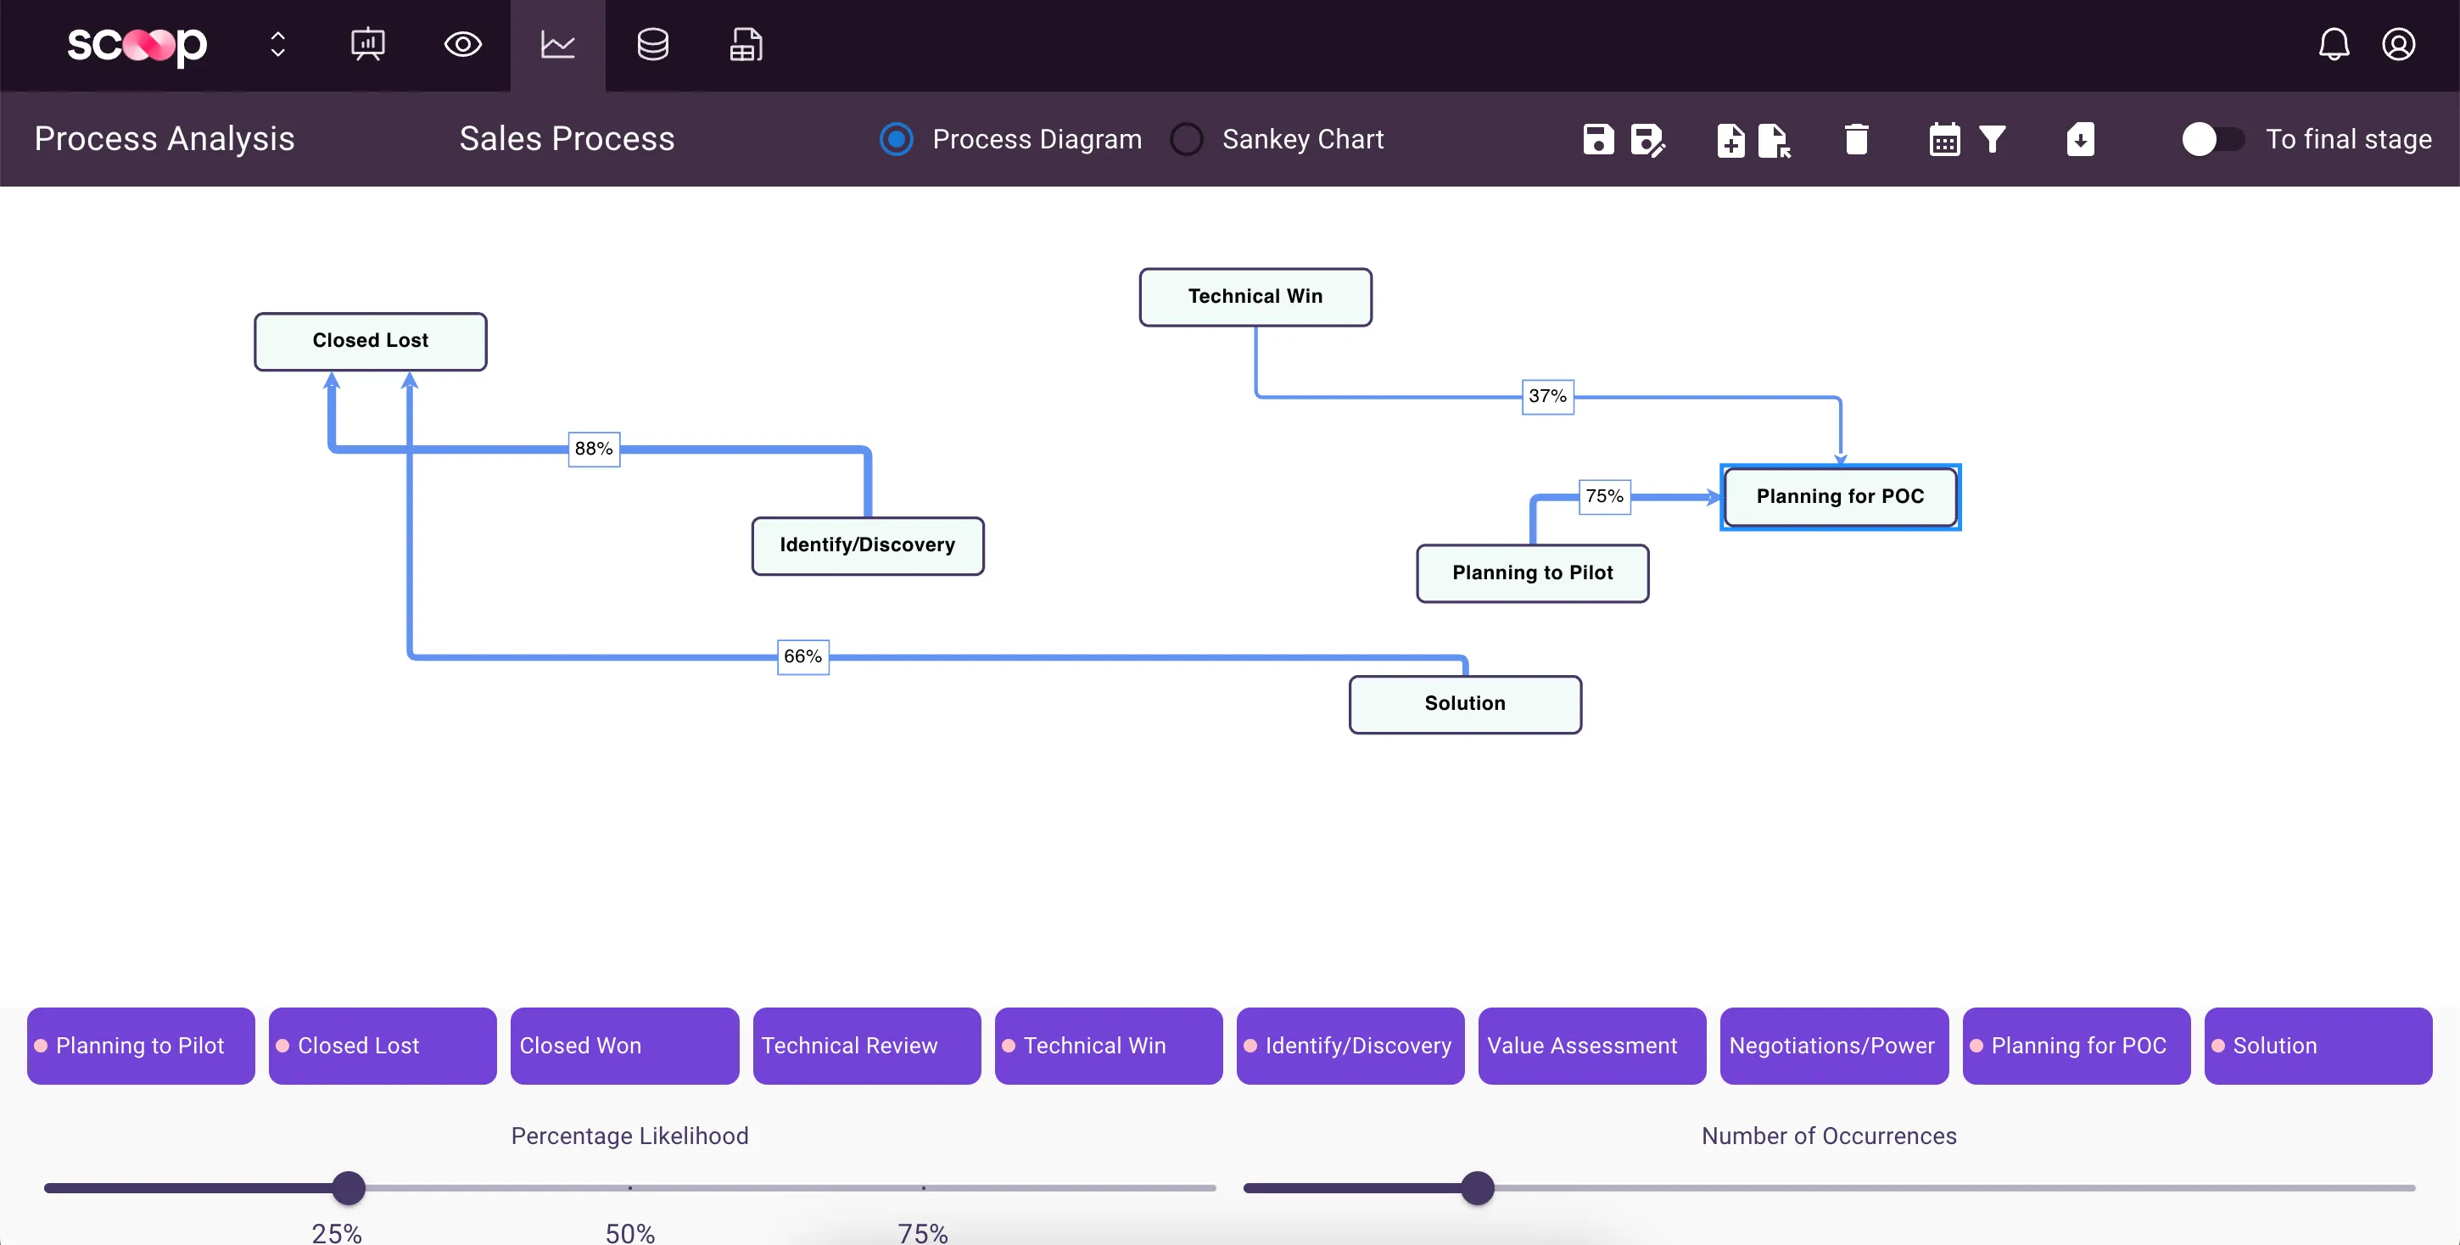The height and width of the screenshot is (1245, 2460).
Task: Open the funnel filter icon
Action: point(1992,139)
